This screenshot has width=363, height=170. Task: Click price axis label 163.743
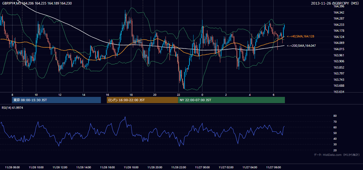pos(339,80)
